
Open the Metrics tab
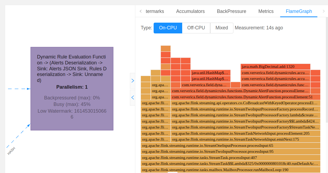tap(266, 11)
